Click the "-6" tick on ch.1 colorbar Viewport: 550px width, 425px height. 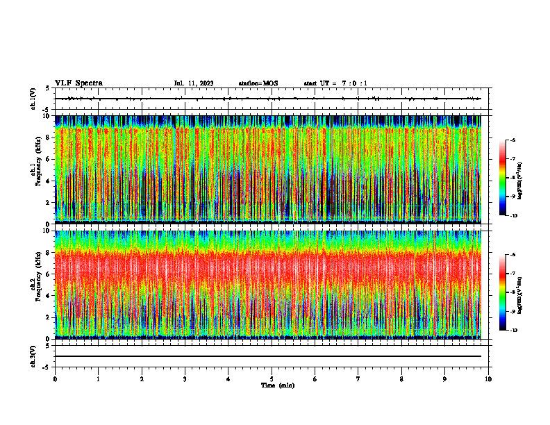512,140
